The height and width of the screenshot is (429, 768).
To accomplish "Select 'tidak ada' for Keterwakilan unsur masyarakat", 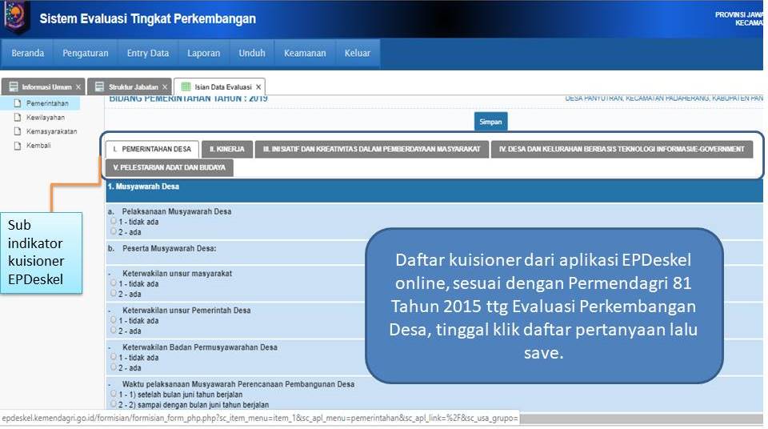I will tap(113, 283).
